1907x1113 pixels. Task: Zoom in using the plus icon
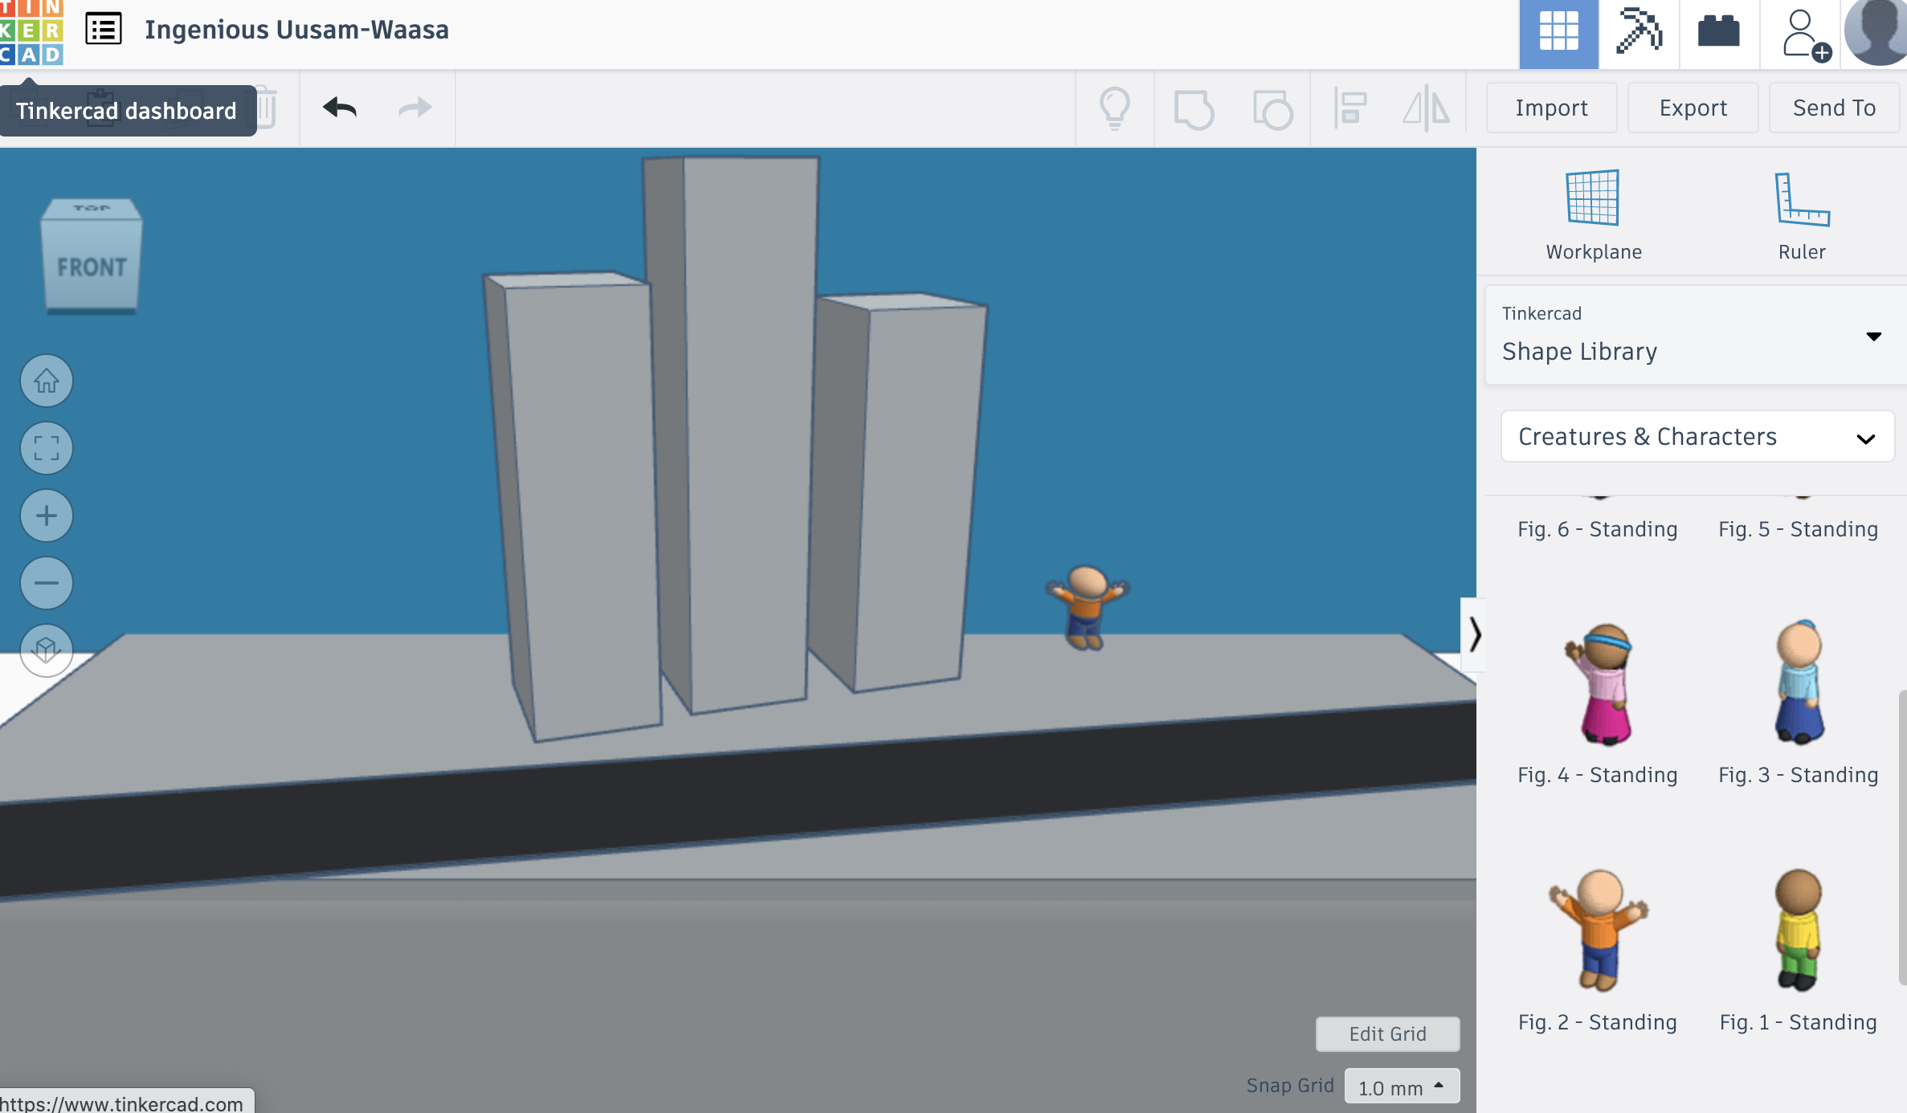coord(47,516)
